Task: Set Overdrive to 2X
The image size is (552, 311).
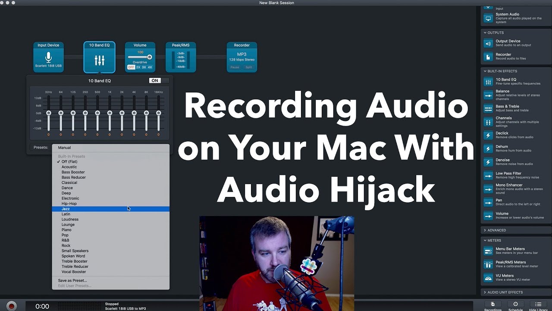Action: 138,67
